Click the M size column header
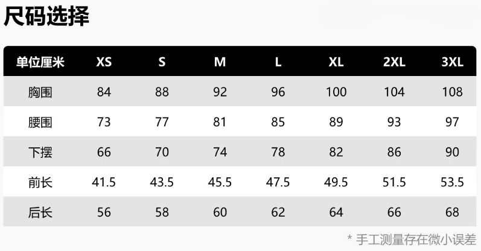Screen dimensions: 481x251 220,62
